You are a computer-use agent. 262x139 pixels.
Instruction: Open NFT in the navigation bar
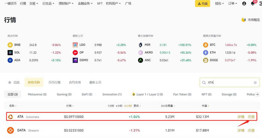coord(100,3)
